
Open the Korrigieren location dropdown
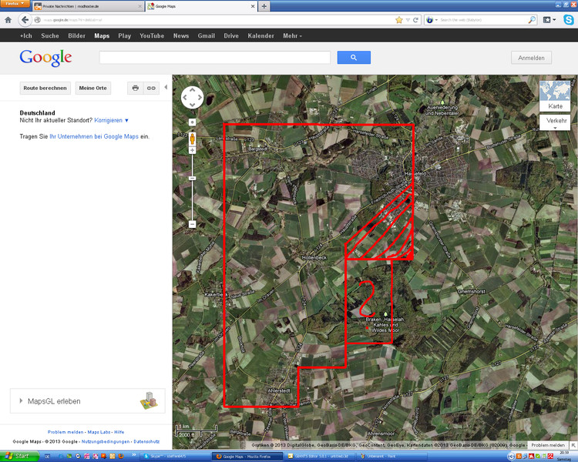[111, 120]
